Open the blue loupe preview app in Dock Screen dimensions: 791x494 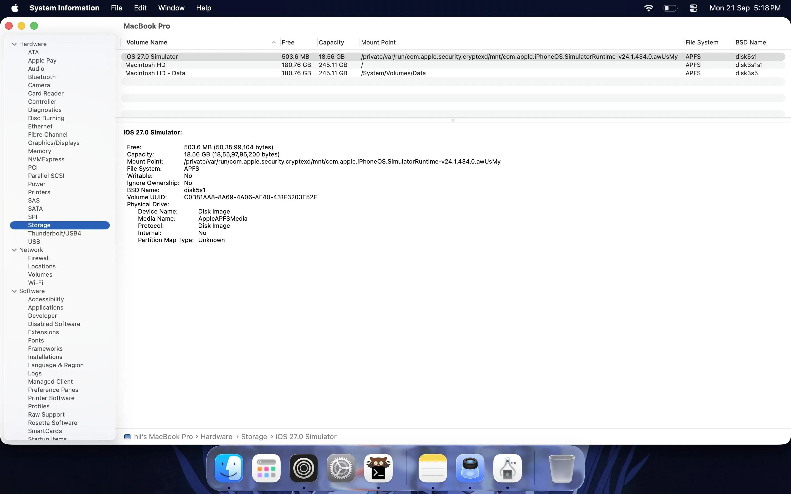(470, 468)
